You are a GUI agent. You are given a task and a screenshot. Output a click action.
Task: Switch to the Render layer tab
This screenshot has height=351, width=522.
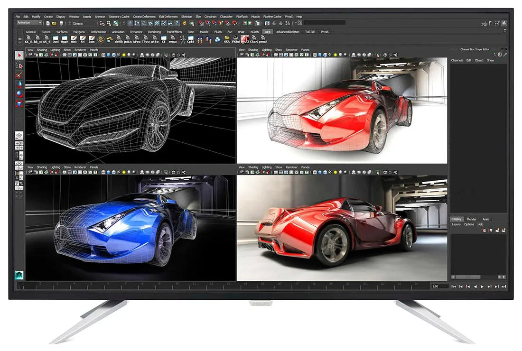pyautogui.click(x=472, y=219)
